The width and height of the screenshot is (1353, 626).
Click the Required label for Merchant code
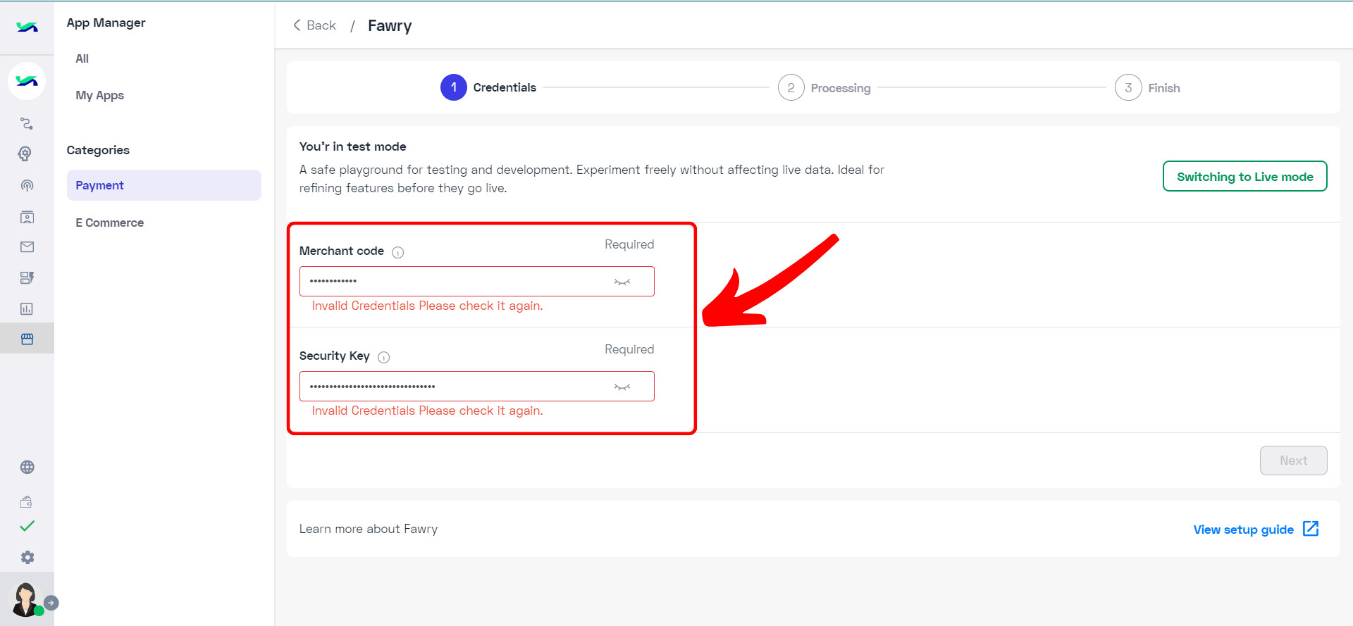[629, 244]
